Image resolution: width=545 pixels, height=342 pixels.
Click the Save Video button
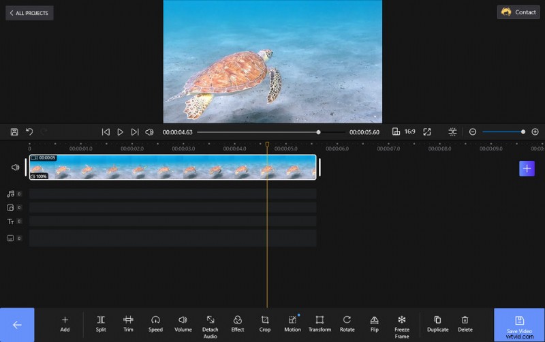click(519, 324)
